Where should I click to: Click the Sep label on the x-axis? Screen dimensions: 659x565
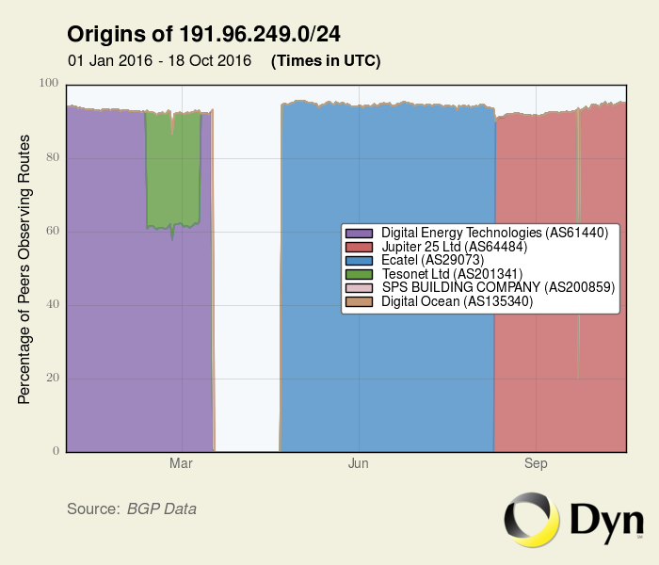[x=536, y=464]
